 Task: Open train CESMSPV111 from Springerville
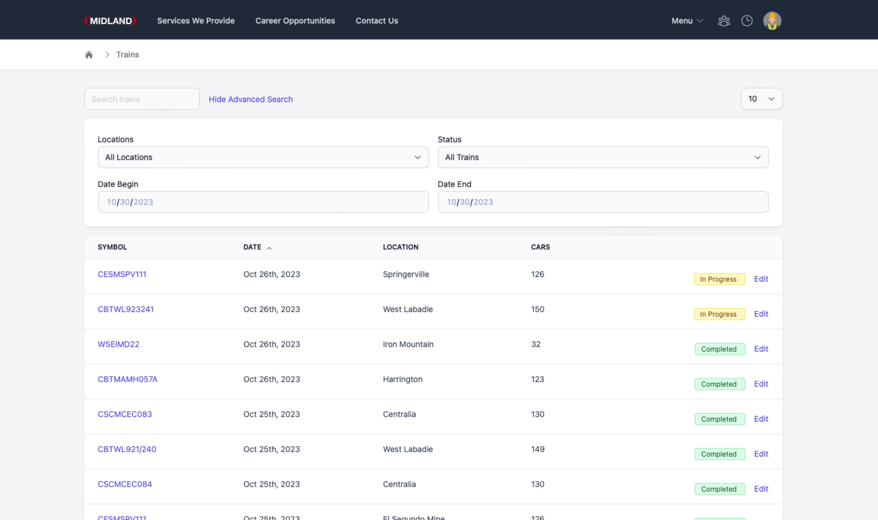pos(122,274)
